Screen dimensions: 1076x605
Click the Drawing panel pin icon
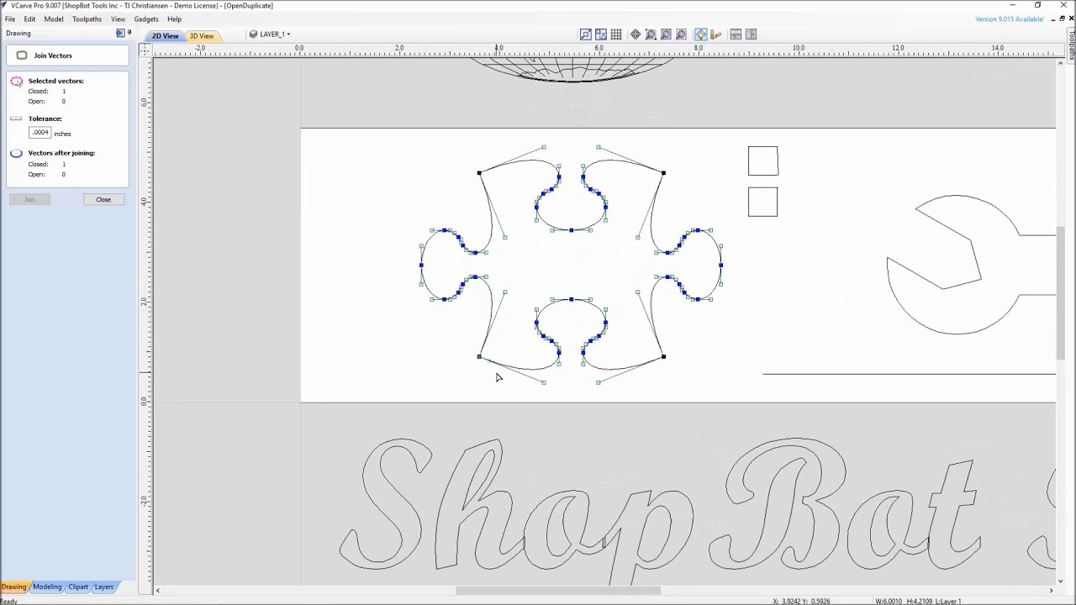pos(129,33)
